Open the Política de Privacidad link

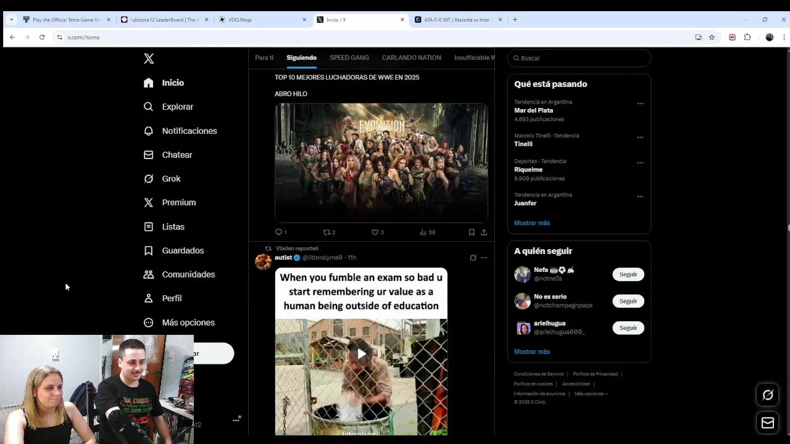click(x=595, y=374)
